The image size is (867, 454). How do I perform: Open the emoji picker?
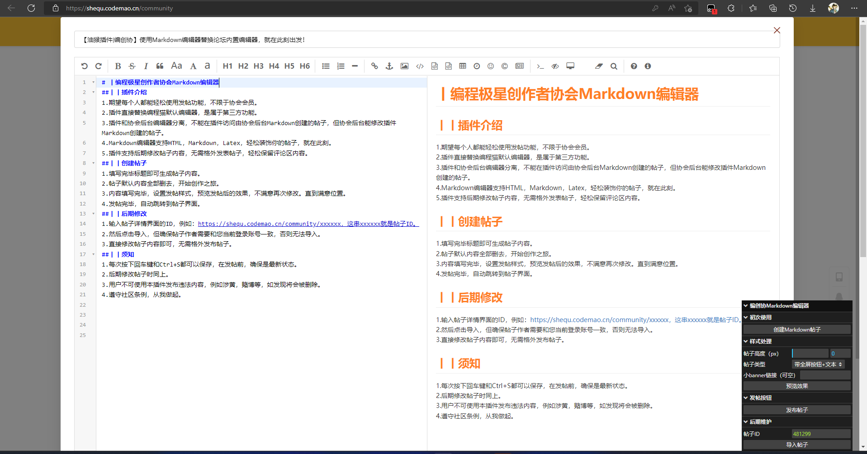tap(491, 66)
